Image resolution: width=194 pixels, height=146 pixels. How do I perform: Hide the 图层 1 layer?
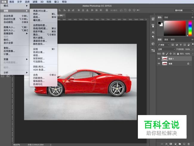click(x=159, y=59)
